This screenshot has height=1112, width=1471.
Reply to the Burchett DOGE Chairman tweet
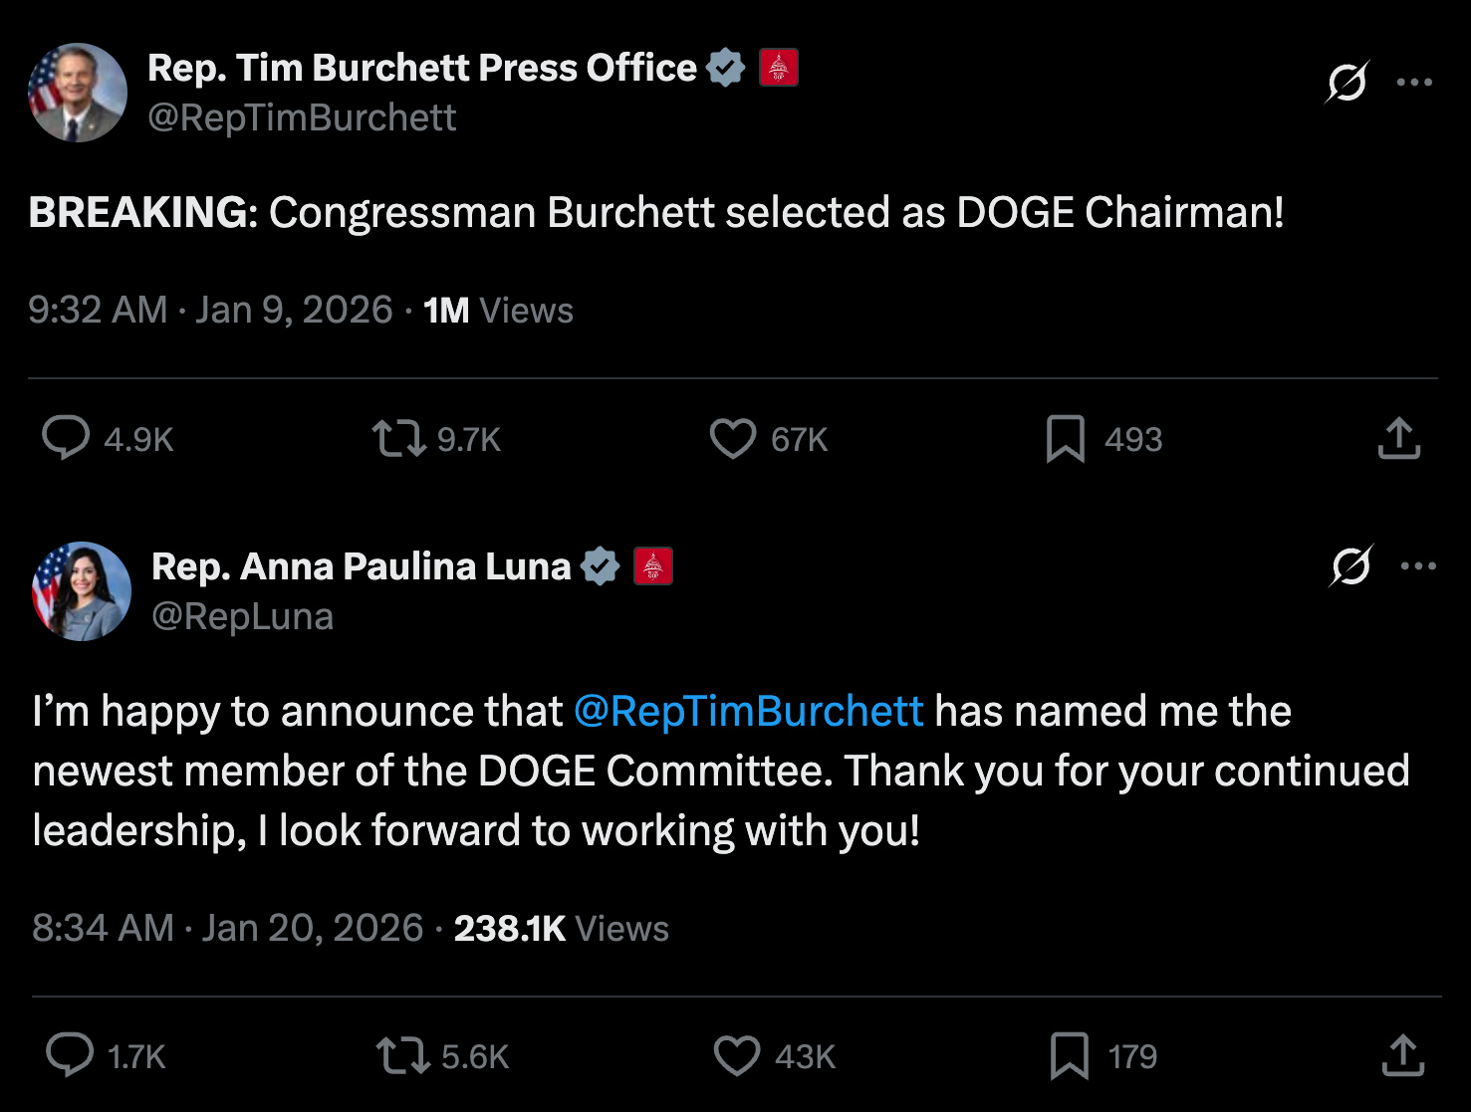click(x=66, y=439)
